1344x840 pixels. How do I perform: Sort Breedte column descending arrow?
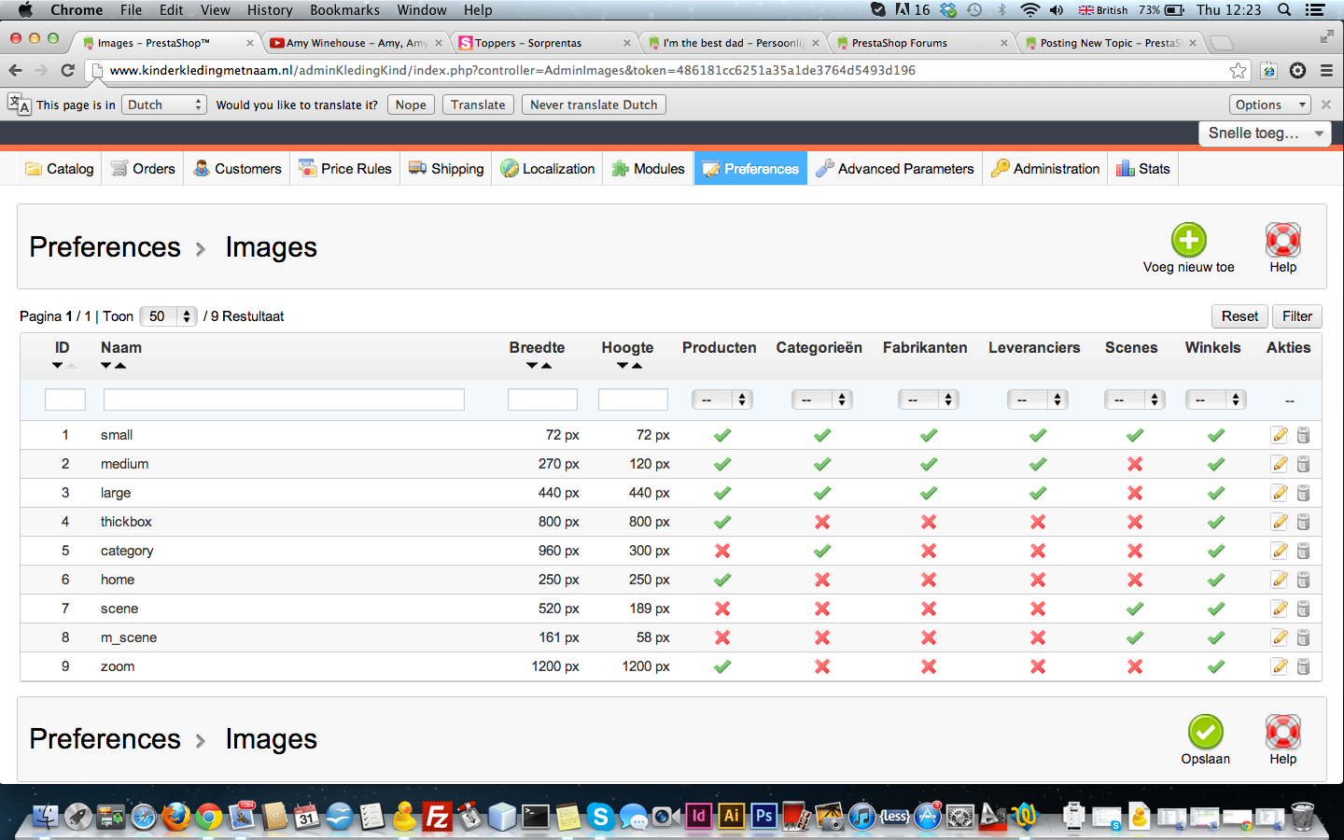532,366
